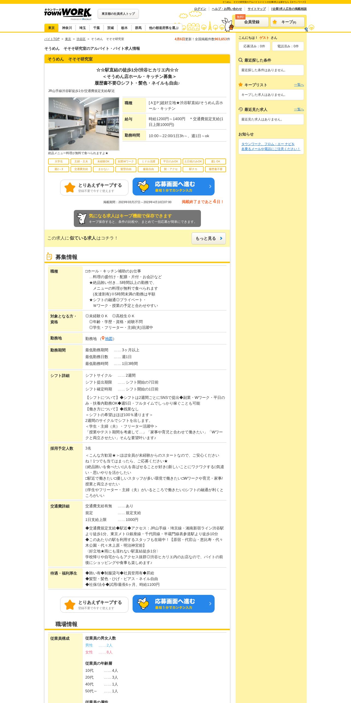Click the ログイン link

click(x=200, y=9)
